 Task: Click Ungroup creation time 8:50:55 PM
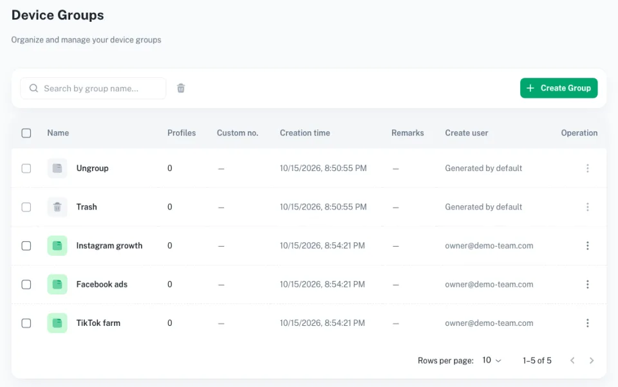[x=323, y=168]
